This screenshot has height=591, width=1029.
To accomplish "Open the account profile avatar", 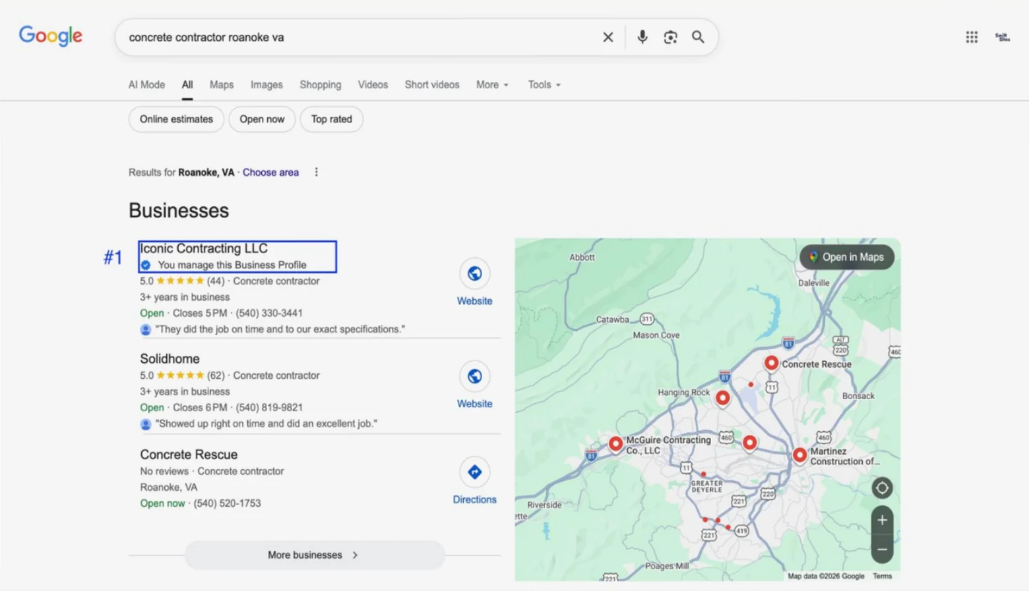I will (x=1003, y=38).
